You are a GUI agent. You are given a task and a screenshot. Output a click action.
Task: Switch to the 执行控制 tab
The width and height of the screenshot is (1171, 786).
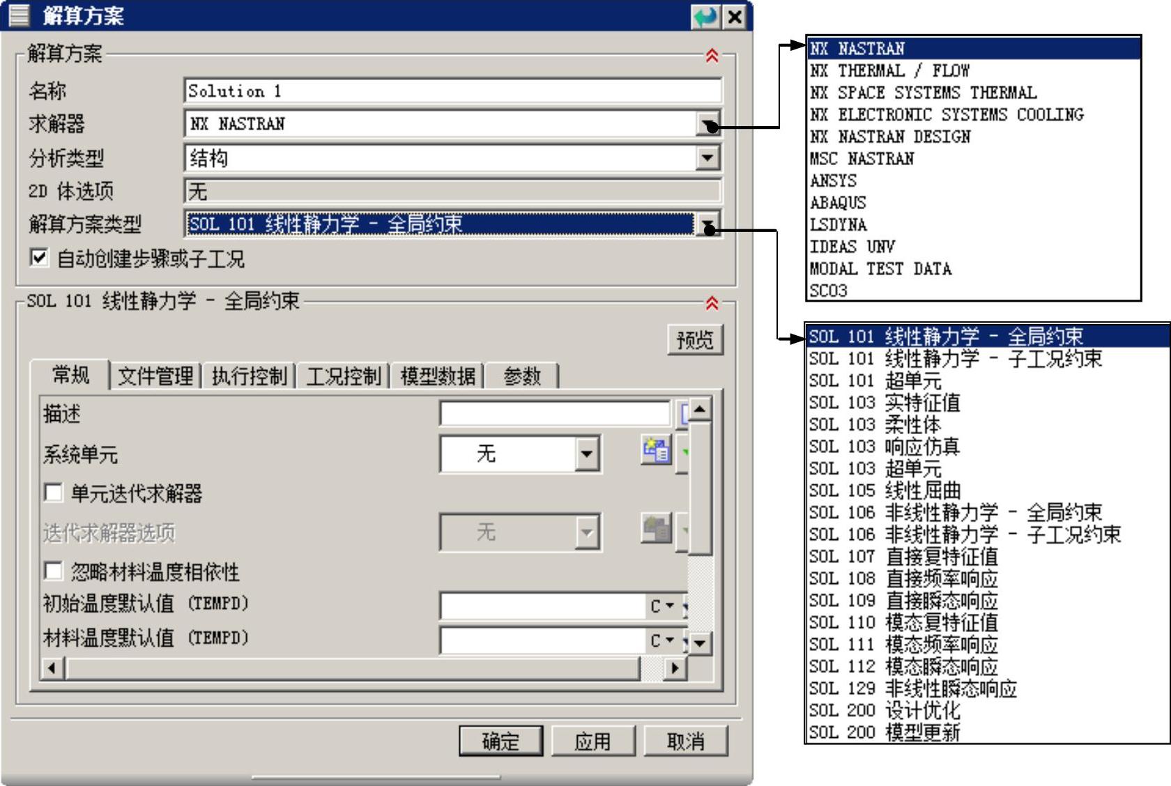(x=250, y=376)
